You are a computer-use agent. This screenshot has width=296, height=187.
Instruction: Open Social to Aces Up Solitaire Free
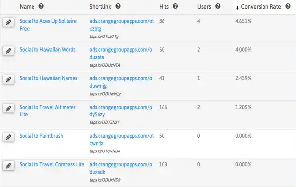[x=48, y=25]
